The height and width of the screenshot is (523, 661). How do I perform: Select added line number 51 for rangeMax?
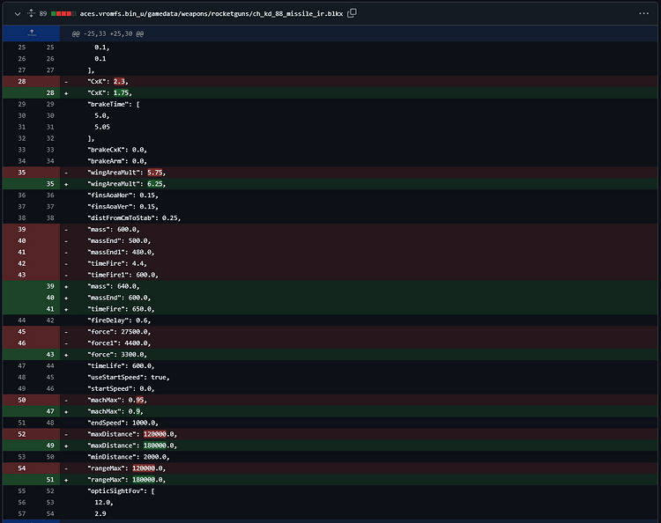click(49, 480)
